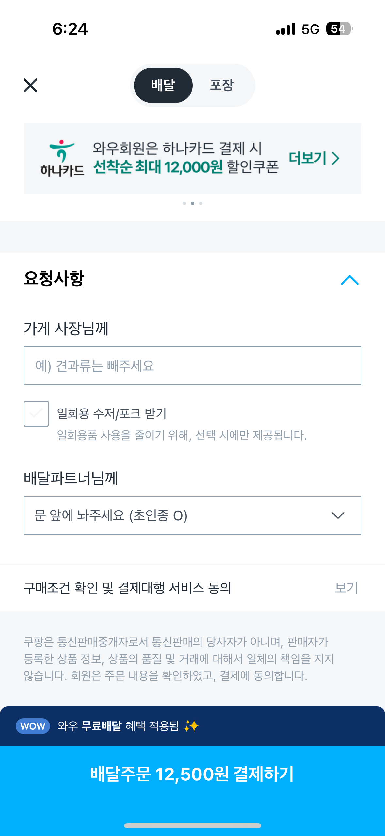Collapse the 요청사항 section chevron

[x=349, y=280]
